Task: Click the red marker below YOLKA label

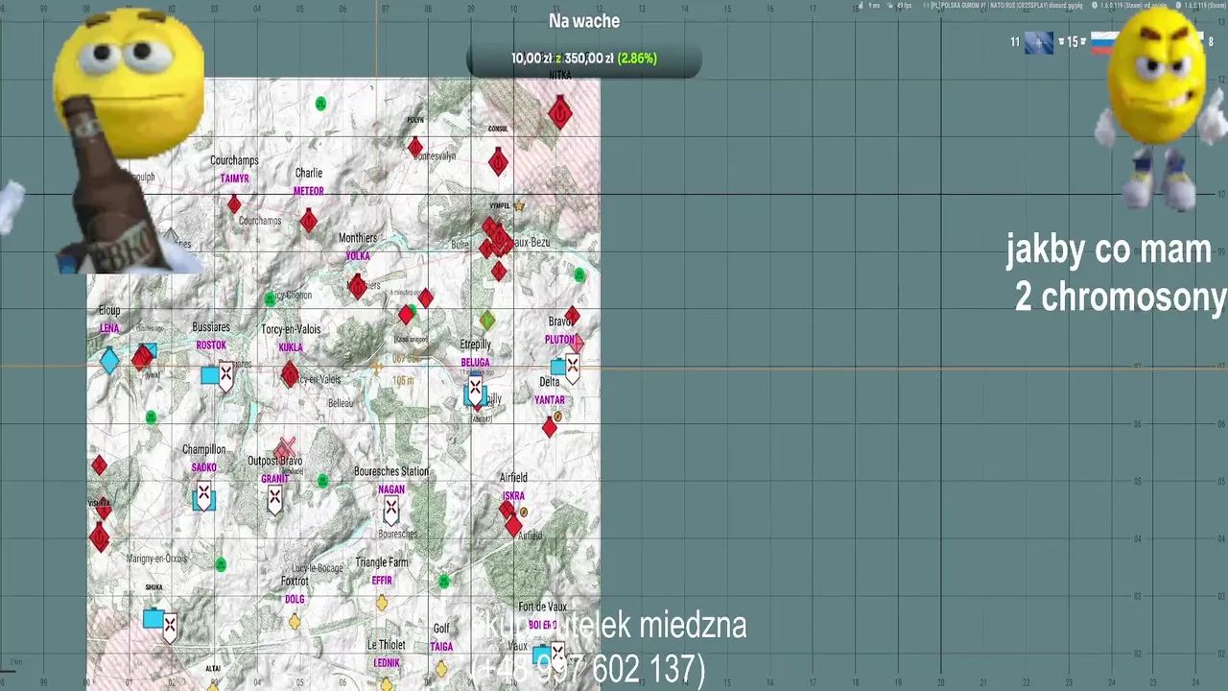Action: pyautogui.click(x=357, y=285)
